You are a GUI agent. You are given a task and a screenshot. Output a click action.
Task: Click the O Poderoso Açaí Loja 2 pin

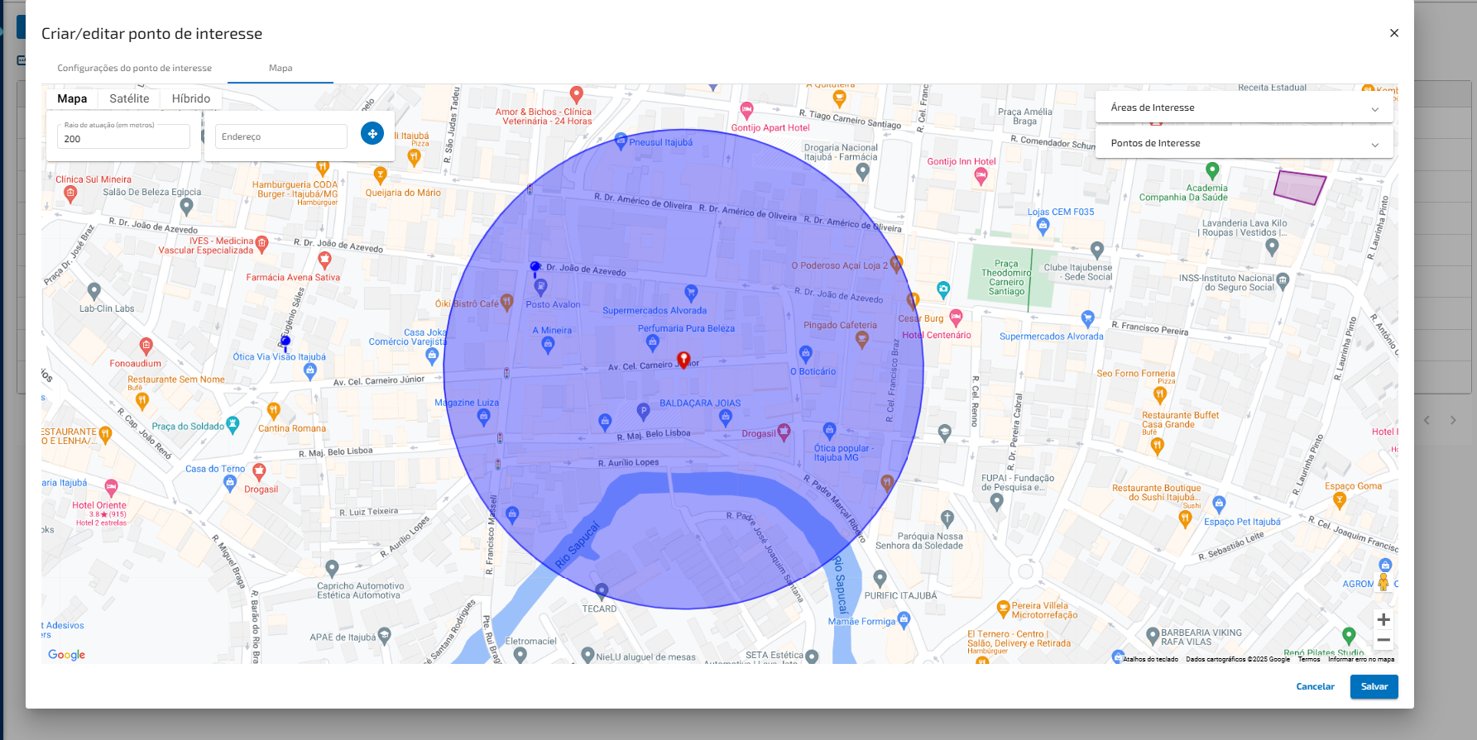[896, 264]
